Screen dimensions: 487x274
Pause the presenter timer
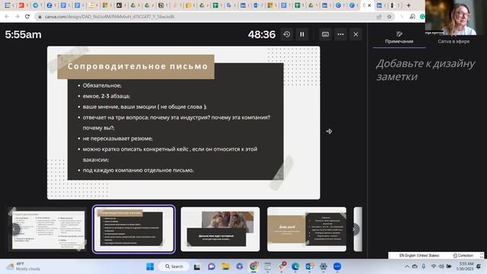302,34
